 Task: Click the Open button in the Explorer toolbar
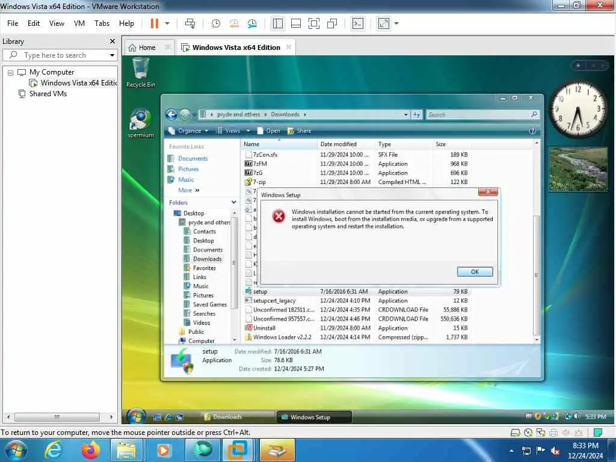pyautogui.click(x=269, y=131)
